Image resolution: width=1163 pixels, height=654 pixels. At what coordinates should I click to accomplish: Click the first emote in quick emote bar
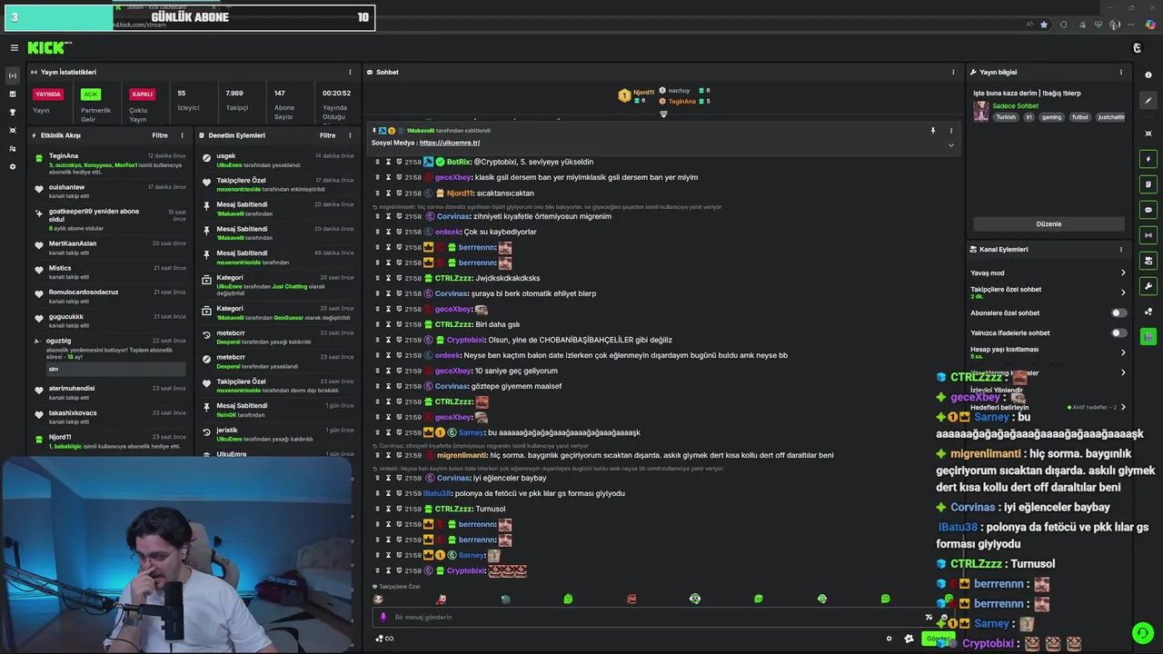coord(378,599)
